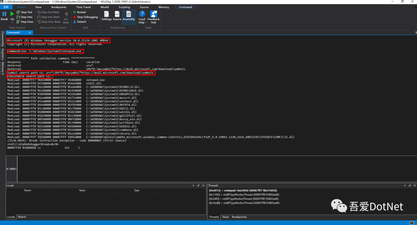
Task: Open the Time Travel ribbon tab
Action: 83,7
